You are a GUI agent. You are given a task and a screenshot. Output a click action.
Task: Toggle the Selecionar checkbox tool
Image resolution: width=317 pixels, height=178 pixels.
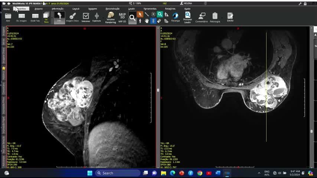(x=86, y=17)
